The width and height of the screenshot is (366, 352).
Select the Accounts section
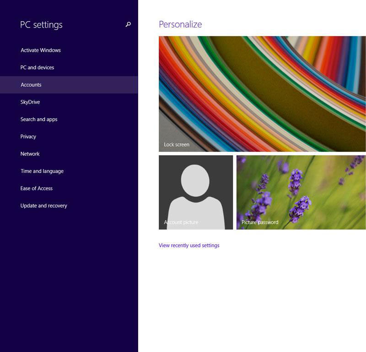(30, 84)
